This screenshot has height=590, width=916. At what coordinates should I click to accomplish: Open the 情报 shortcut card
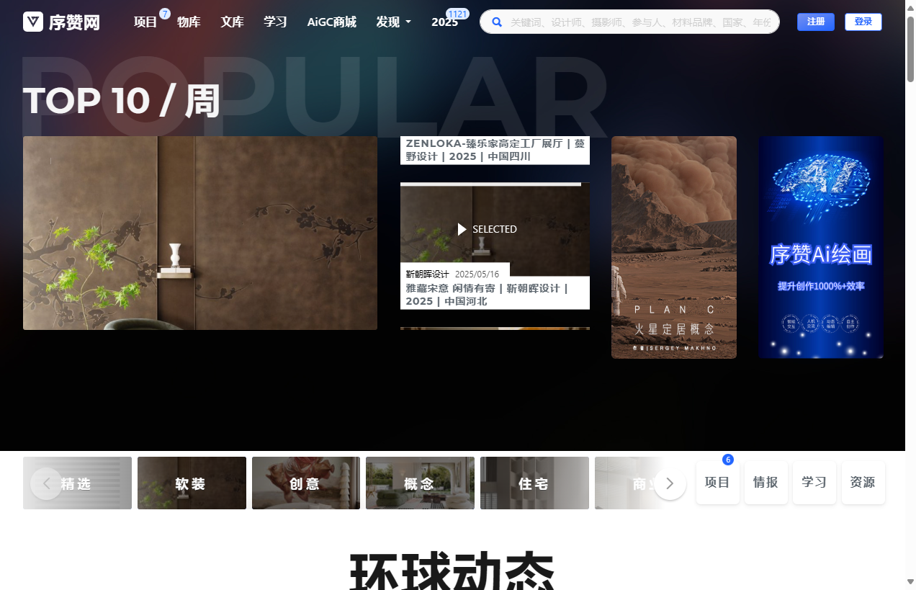tap(765, 483)
